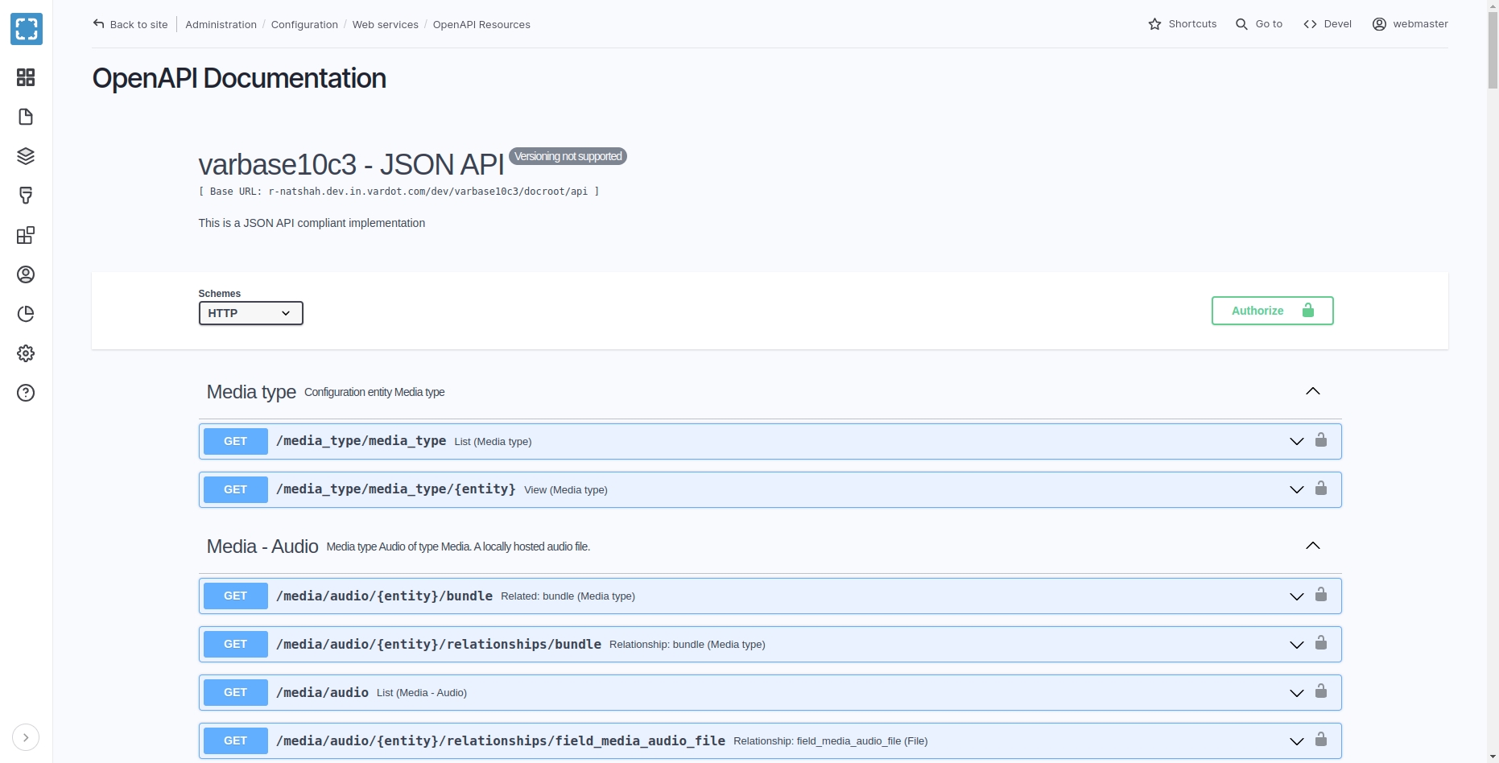Click the Back to site link
1499x763 pixels.
click(130, 24)
